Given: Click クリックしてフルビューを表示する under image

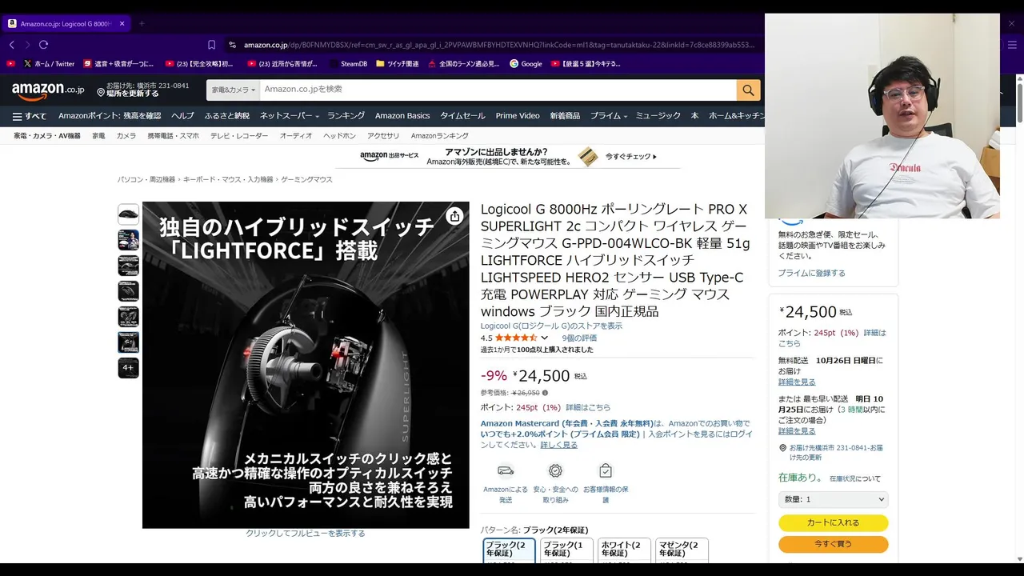Looking at the screenshot, I should pyautogui.click(x=306, y=534).
